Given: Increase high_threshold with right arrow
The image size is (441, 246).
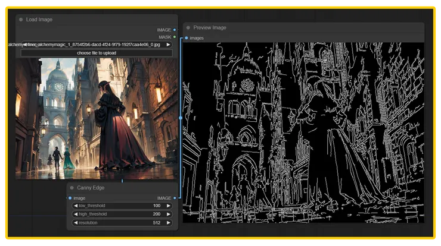Looking at the screenshot, I should pyautogui.click(x=169, y=214).
